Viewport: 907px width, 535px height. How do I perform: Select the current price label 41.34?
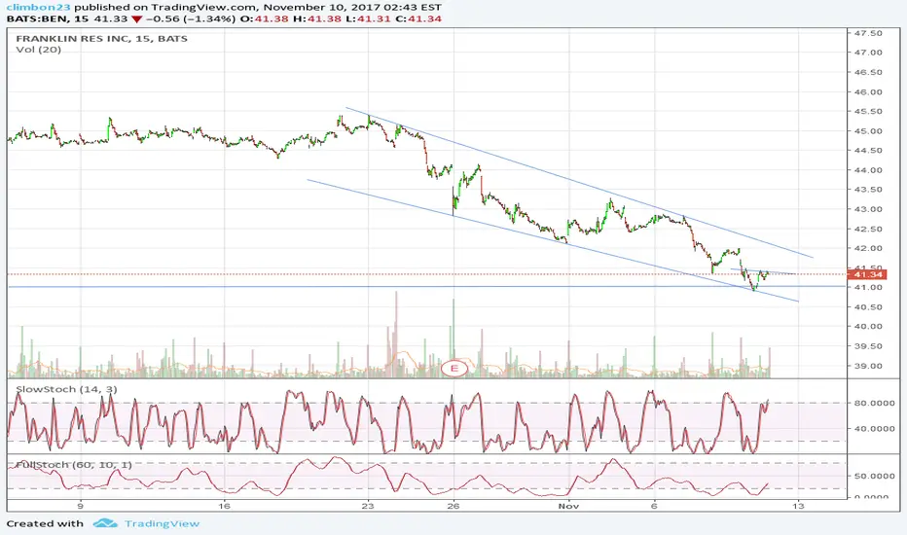[866, 274]
